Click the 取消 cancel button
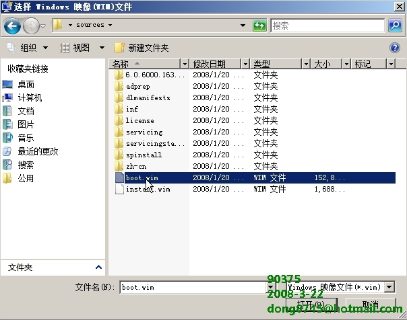The width and height of the screenshot is (407, 320). [x=371, y=305]
